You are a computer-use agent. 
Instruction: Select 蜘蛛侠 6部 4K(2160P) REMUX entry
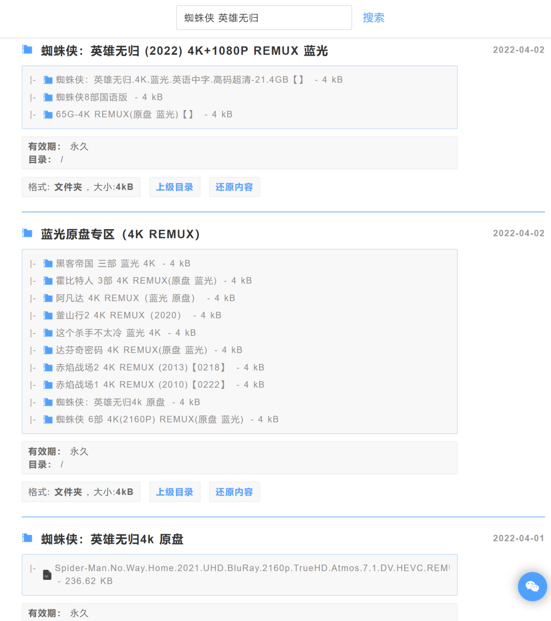pyautogui.click(x=149, y=419)
